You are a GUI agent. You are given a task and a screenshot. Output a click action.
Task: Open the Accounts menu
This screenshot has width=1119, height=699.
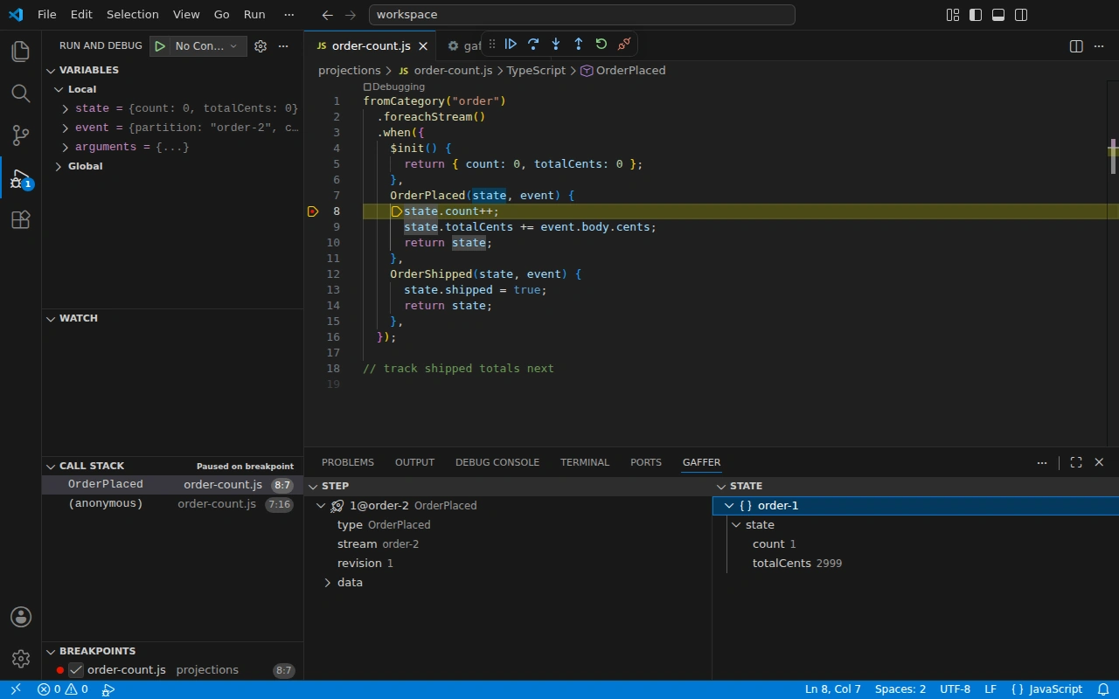(x=21, y=617)
